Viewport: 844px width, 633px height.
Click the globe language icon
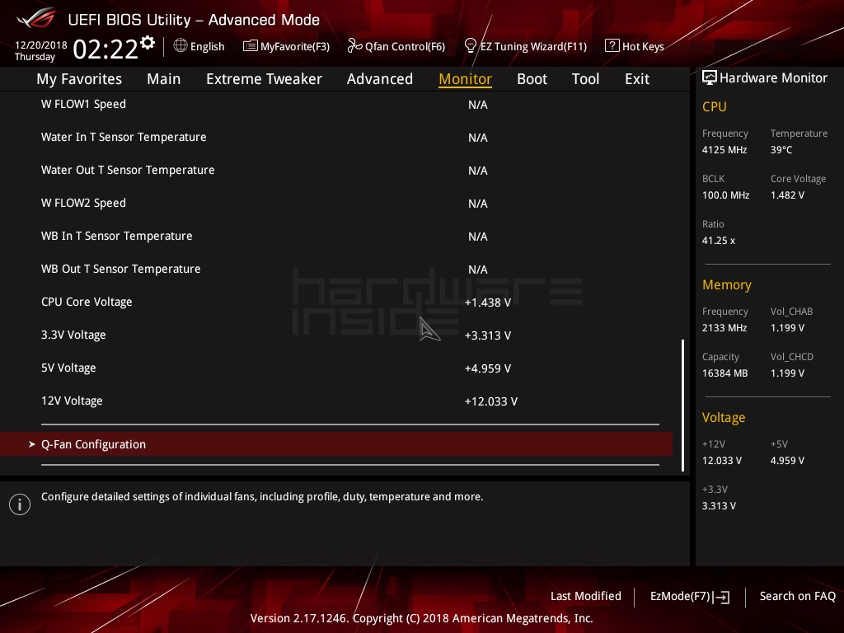point(181,46)
